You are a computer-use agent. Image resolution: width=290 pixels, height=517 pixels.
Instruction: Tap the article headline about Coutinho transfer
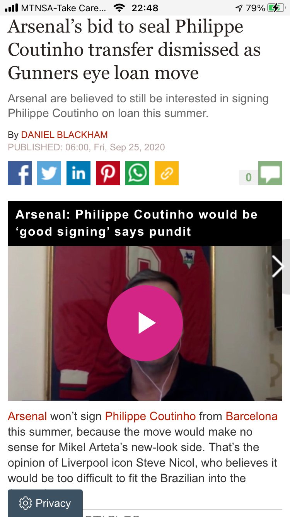coord(135,50)
